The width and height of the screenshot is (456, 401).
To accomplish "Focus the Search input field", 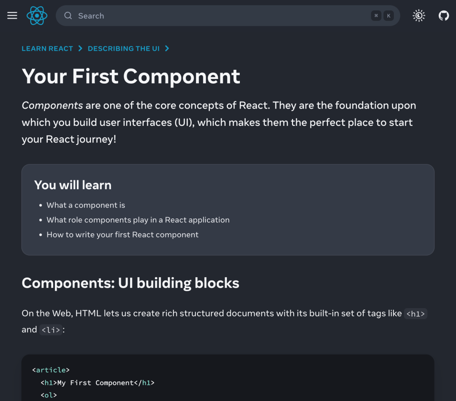I will tap(228, 16).
